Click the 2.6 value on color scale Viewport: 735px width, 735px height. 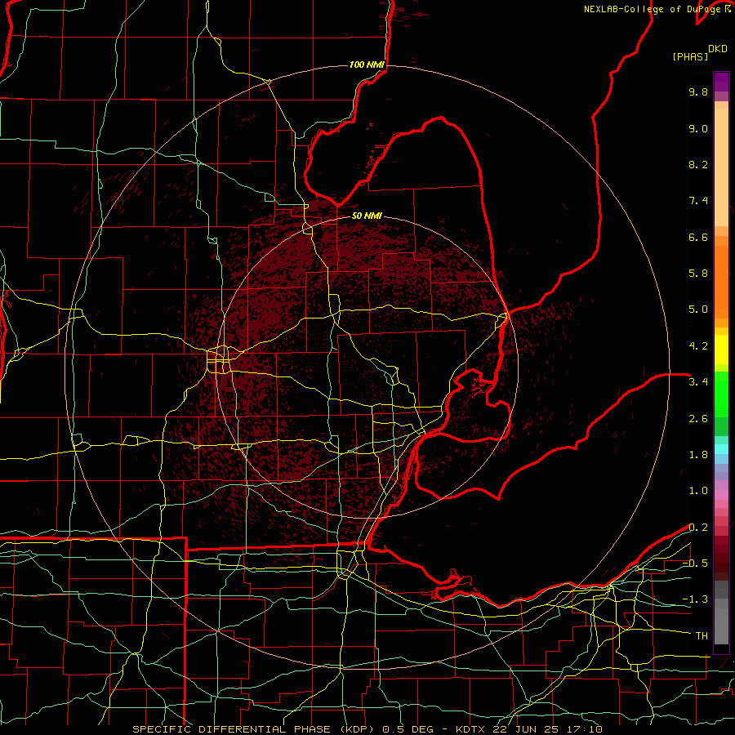pos(698,419)
